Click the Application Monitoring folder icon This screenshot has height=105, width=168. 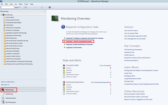[x=4, y=35]
